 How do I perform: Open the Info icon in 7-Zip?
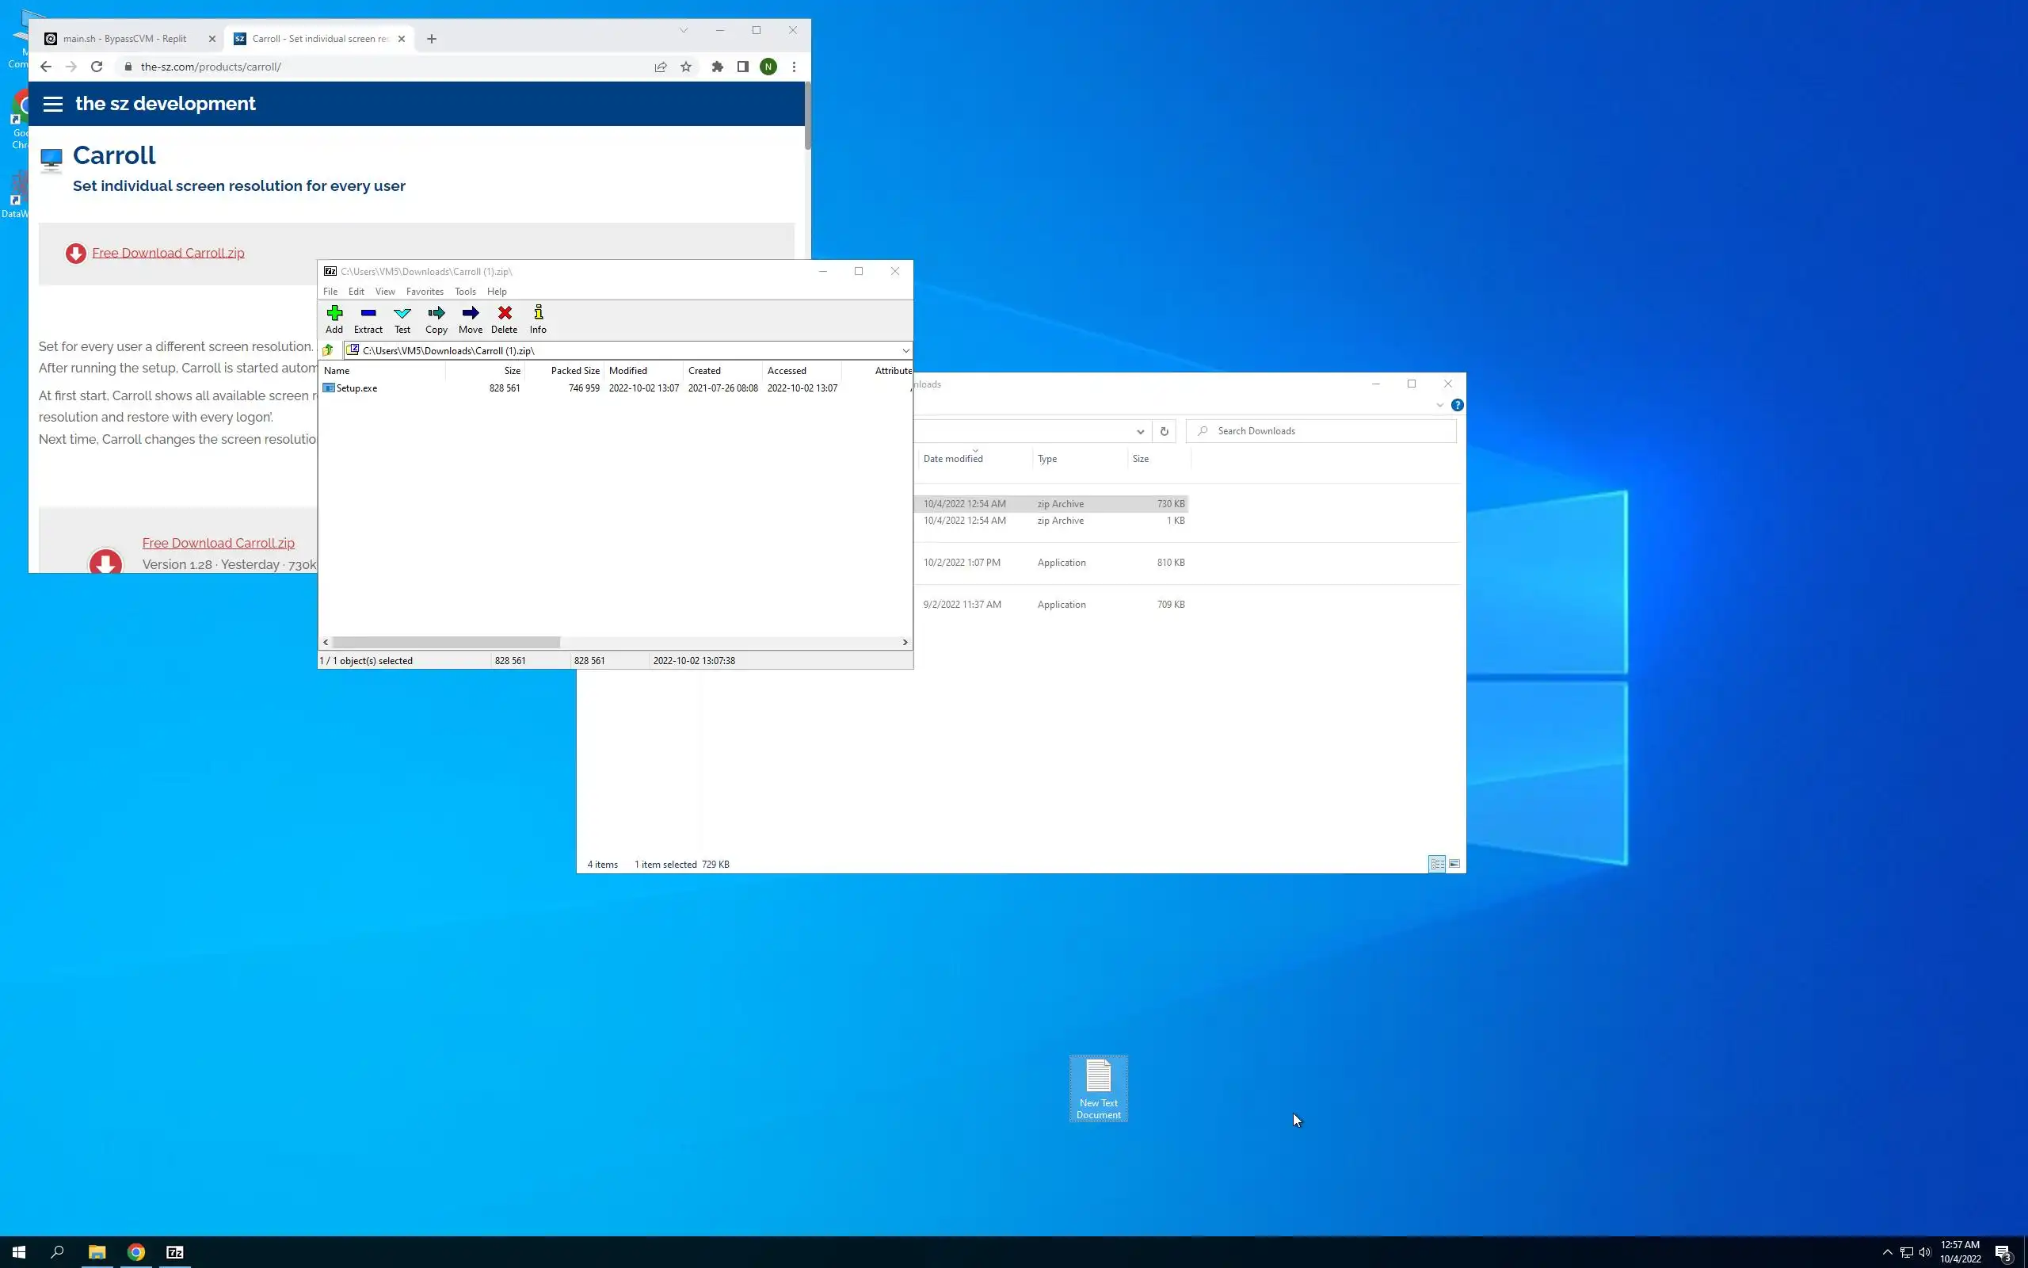[538, 319]
